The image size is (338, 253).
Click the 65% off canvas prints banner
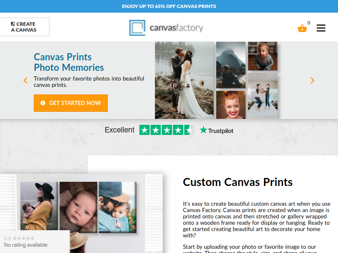[x=169, y=6]
